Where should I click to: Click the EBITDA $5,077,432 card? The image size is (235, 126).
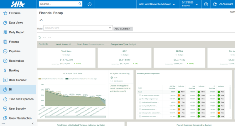(180, 58)
